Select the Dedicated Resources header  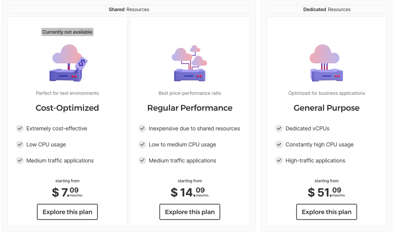(326, 9)
